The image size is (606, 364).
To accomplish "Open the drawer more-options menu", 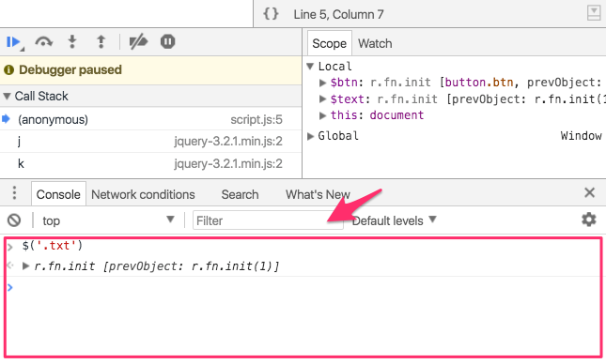I will point(14,192).
